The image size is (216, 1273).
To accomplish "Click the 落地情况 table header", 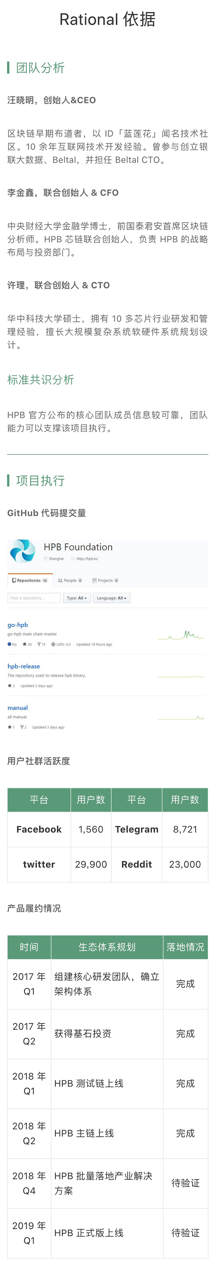I will [x=185, y=947].
